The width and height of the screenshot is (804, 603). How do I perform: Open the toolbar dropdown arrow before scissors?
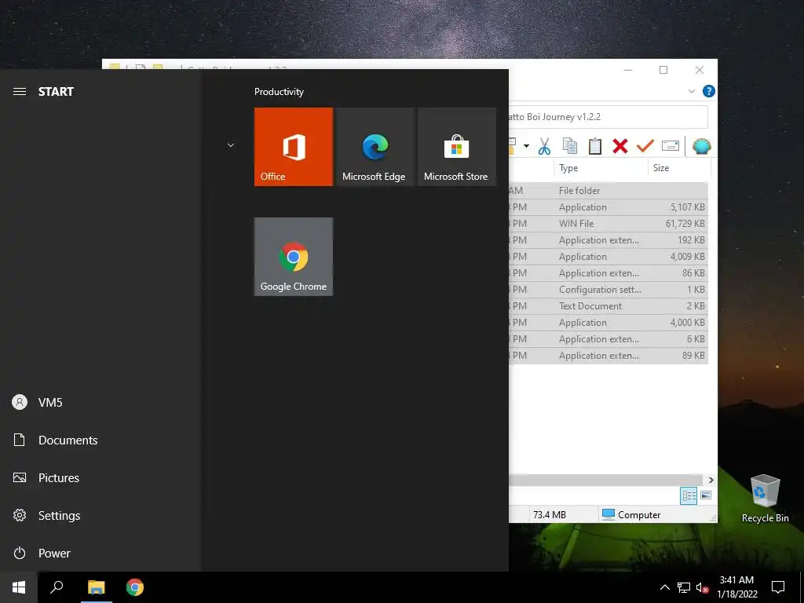tap(526, 146)
